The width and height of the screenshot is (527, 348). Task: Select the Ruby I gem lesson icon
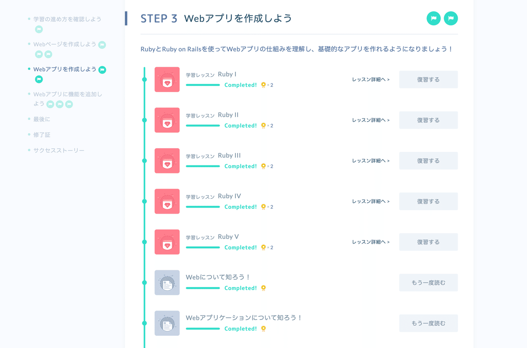[167, 79]
